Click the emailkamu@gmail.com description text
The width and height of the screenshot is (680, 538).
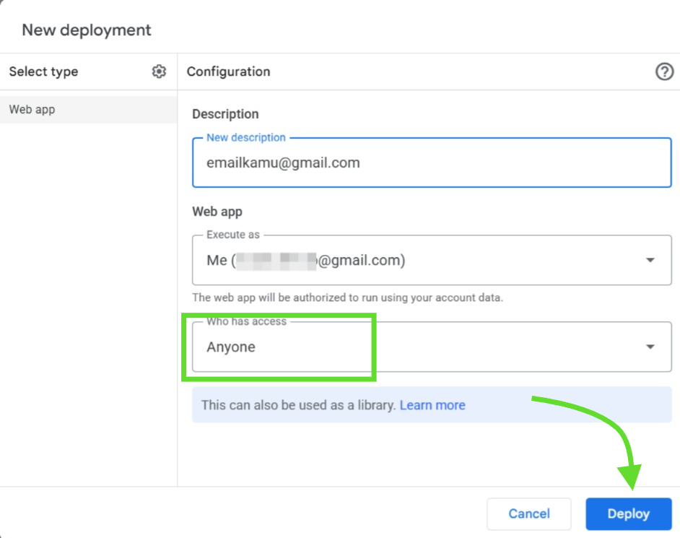pos(283,162)
